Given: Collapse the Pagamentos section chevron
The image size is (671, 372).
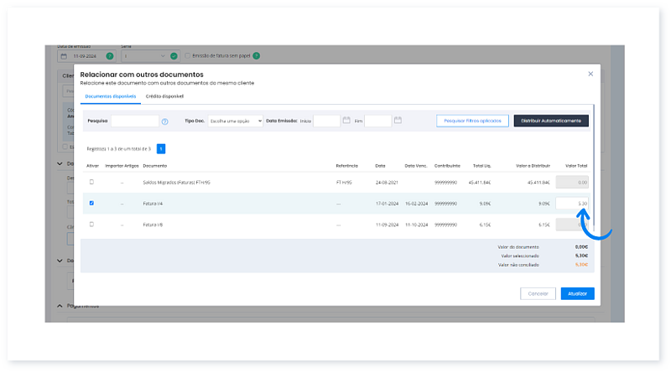Looking at the screenshot, I should coord(60,306).
